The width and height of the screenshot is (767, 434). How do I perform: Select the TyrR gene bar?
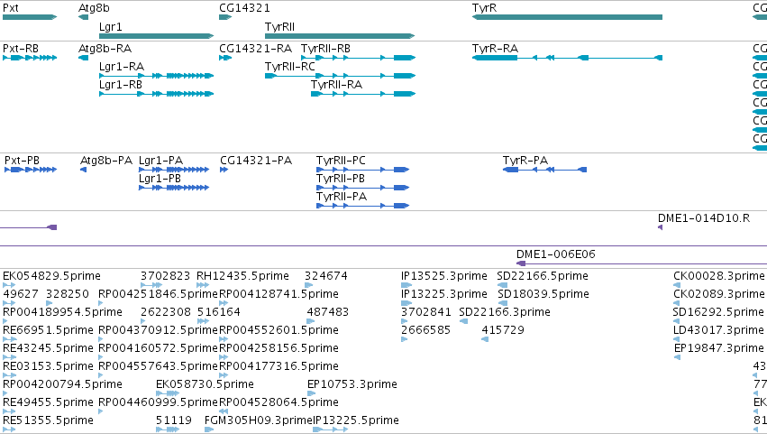click(x=568, y=17)
